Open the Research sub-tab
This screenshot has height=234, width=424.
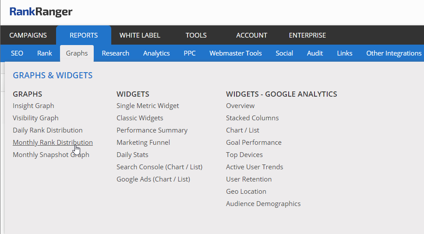[x=115, y=53]
